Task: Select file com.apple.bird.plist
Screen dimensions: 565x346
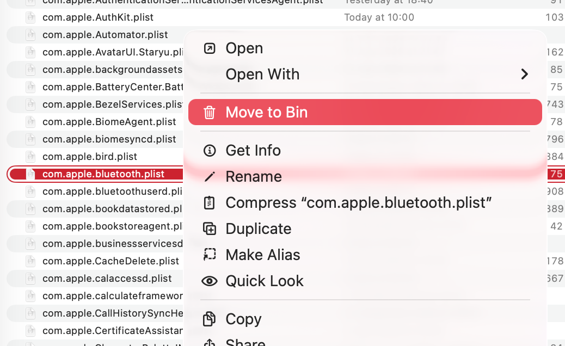Action: 90,157
